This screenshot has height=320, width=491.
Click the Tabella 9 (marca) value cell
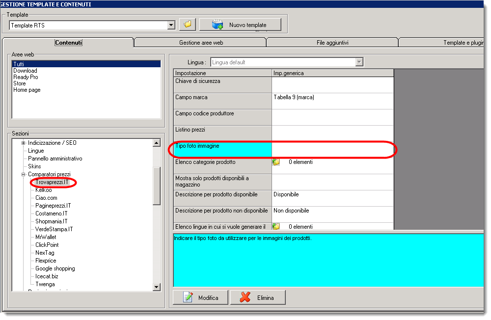[x=332, y=101]
